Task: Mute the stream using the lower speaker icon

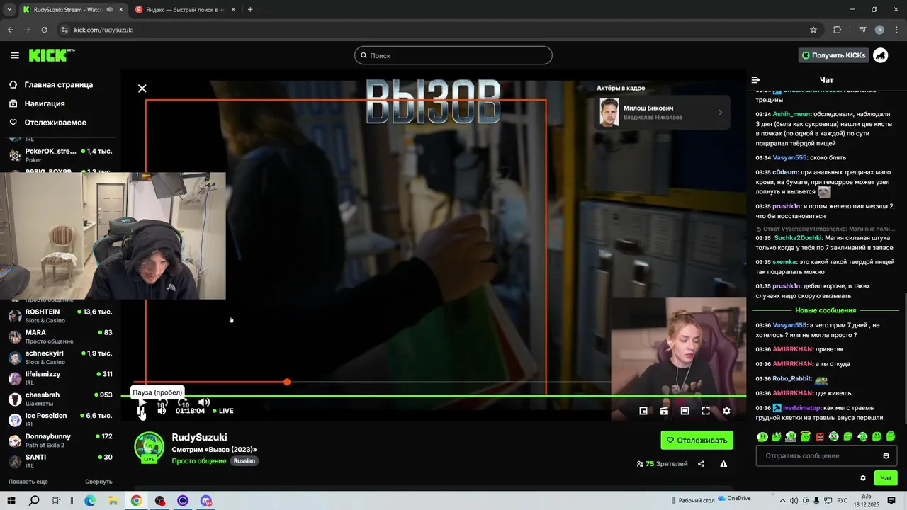Action: 162,411
